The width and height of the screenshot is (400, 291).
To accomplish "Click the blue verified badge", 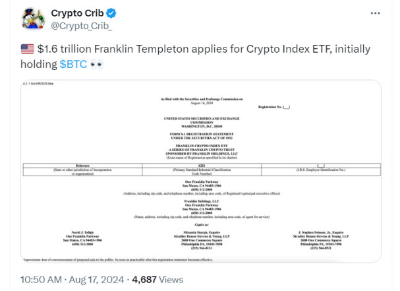I will pos(111,13).
